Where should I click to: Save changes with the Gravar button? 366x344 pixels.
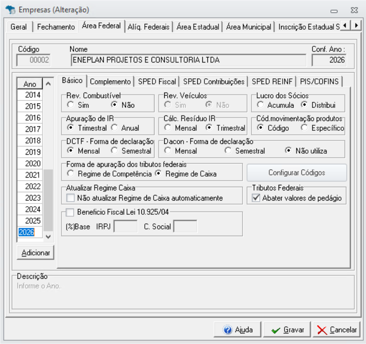pyautogui.click(x=287, y=330)
